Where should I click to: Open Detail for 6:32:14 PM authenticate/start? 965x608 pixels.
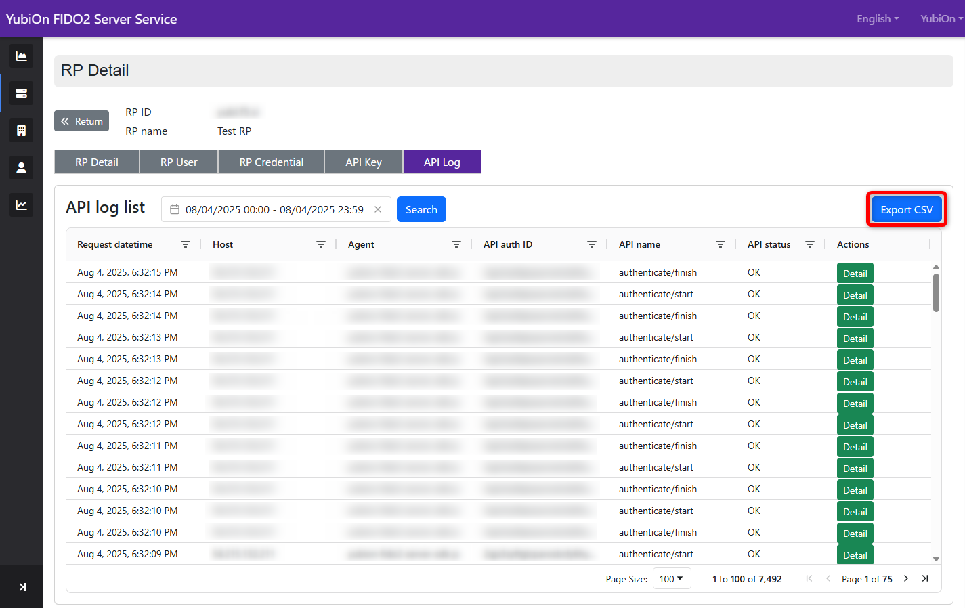(x=855, y=295)
